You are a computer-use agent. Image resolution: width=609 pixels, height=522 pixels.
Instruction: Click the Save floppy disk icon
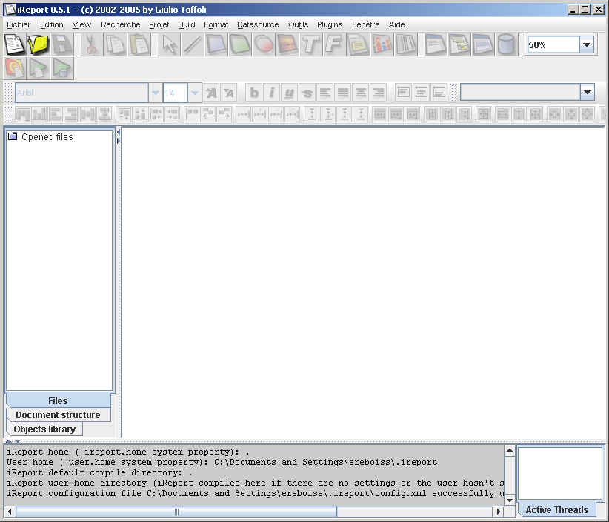[x=61, y=44]
